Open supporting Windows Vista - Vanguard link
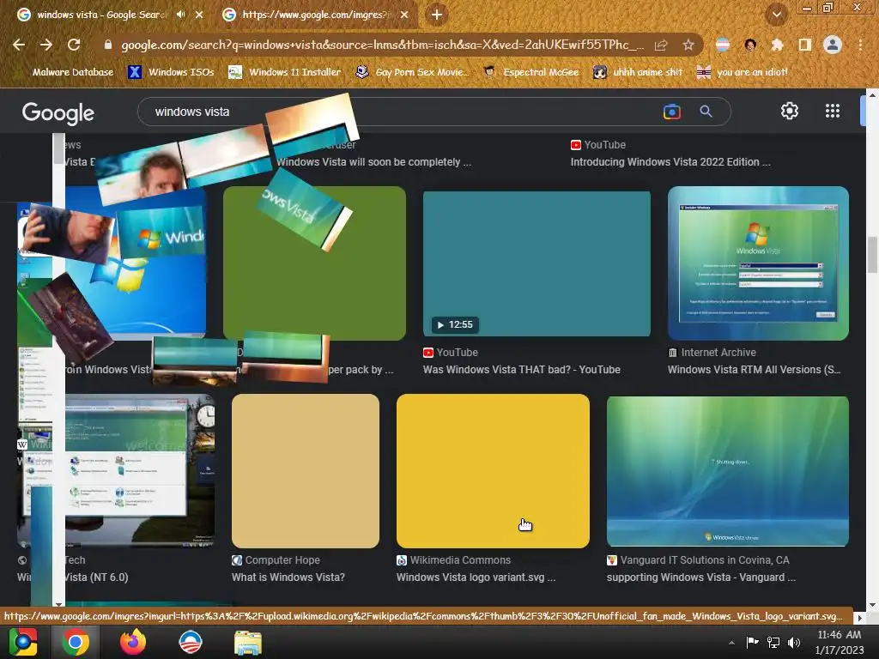This screenshot has width=879, height=659. point(700,577)
